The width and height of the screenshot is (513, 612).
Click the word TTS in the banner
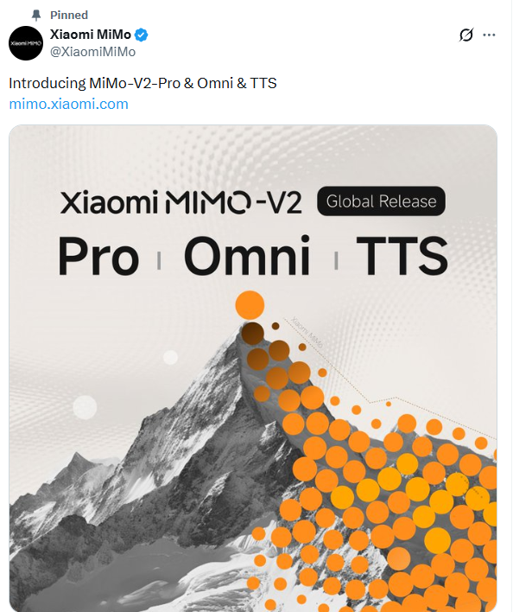click(x=402, y=256)
